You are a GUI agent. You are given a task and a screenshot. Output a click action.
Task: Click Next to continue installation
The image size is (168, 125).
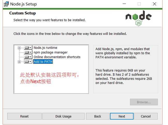click(x=122, y=116)
